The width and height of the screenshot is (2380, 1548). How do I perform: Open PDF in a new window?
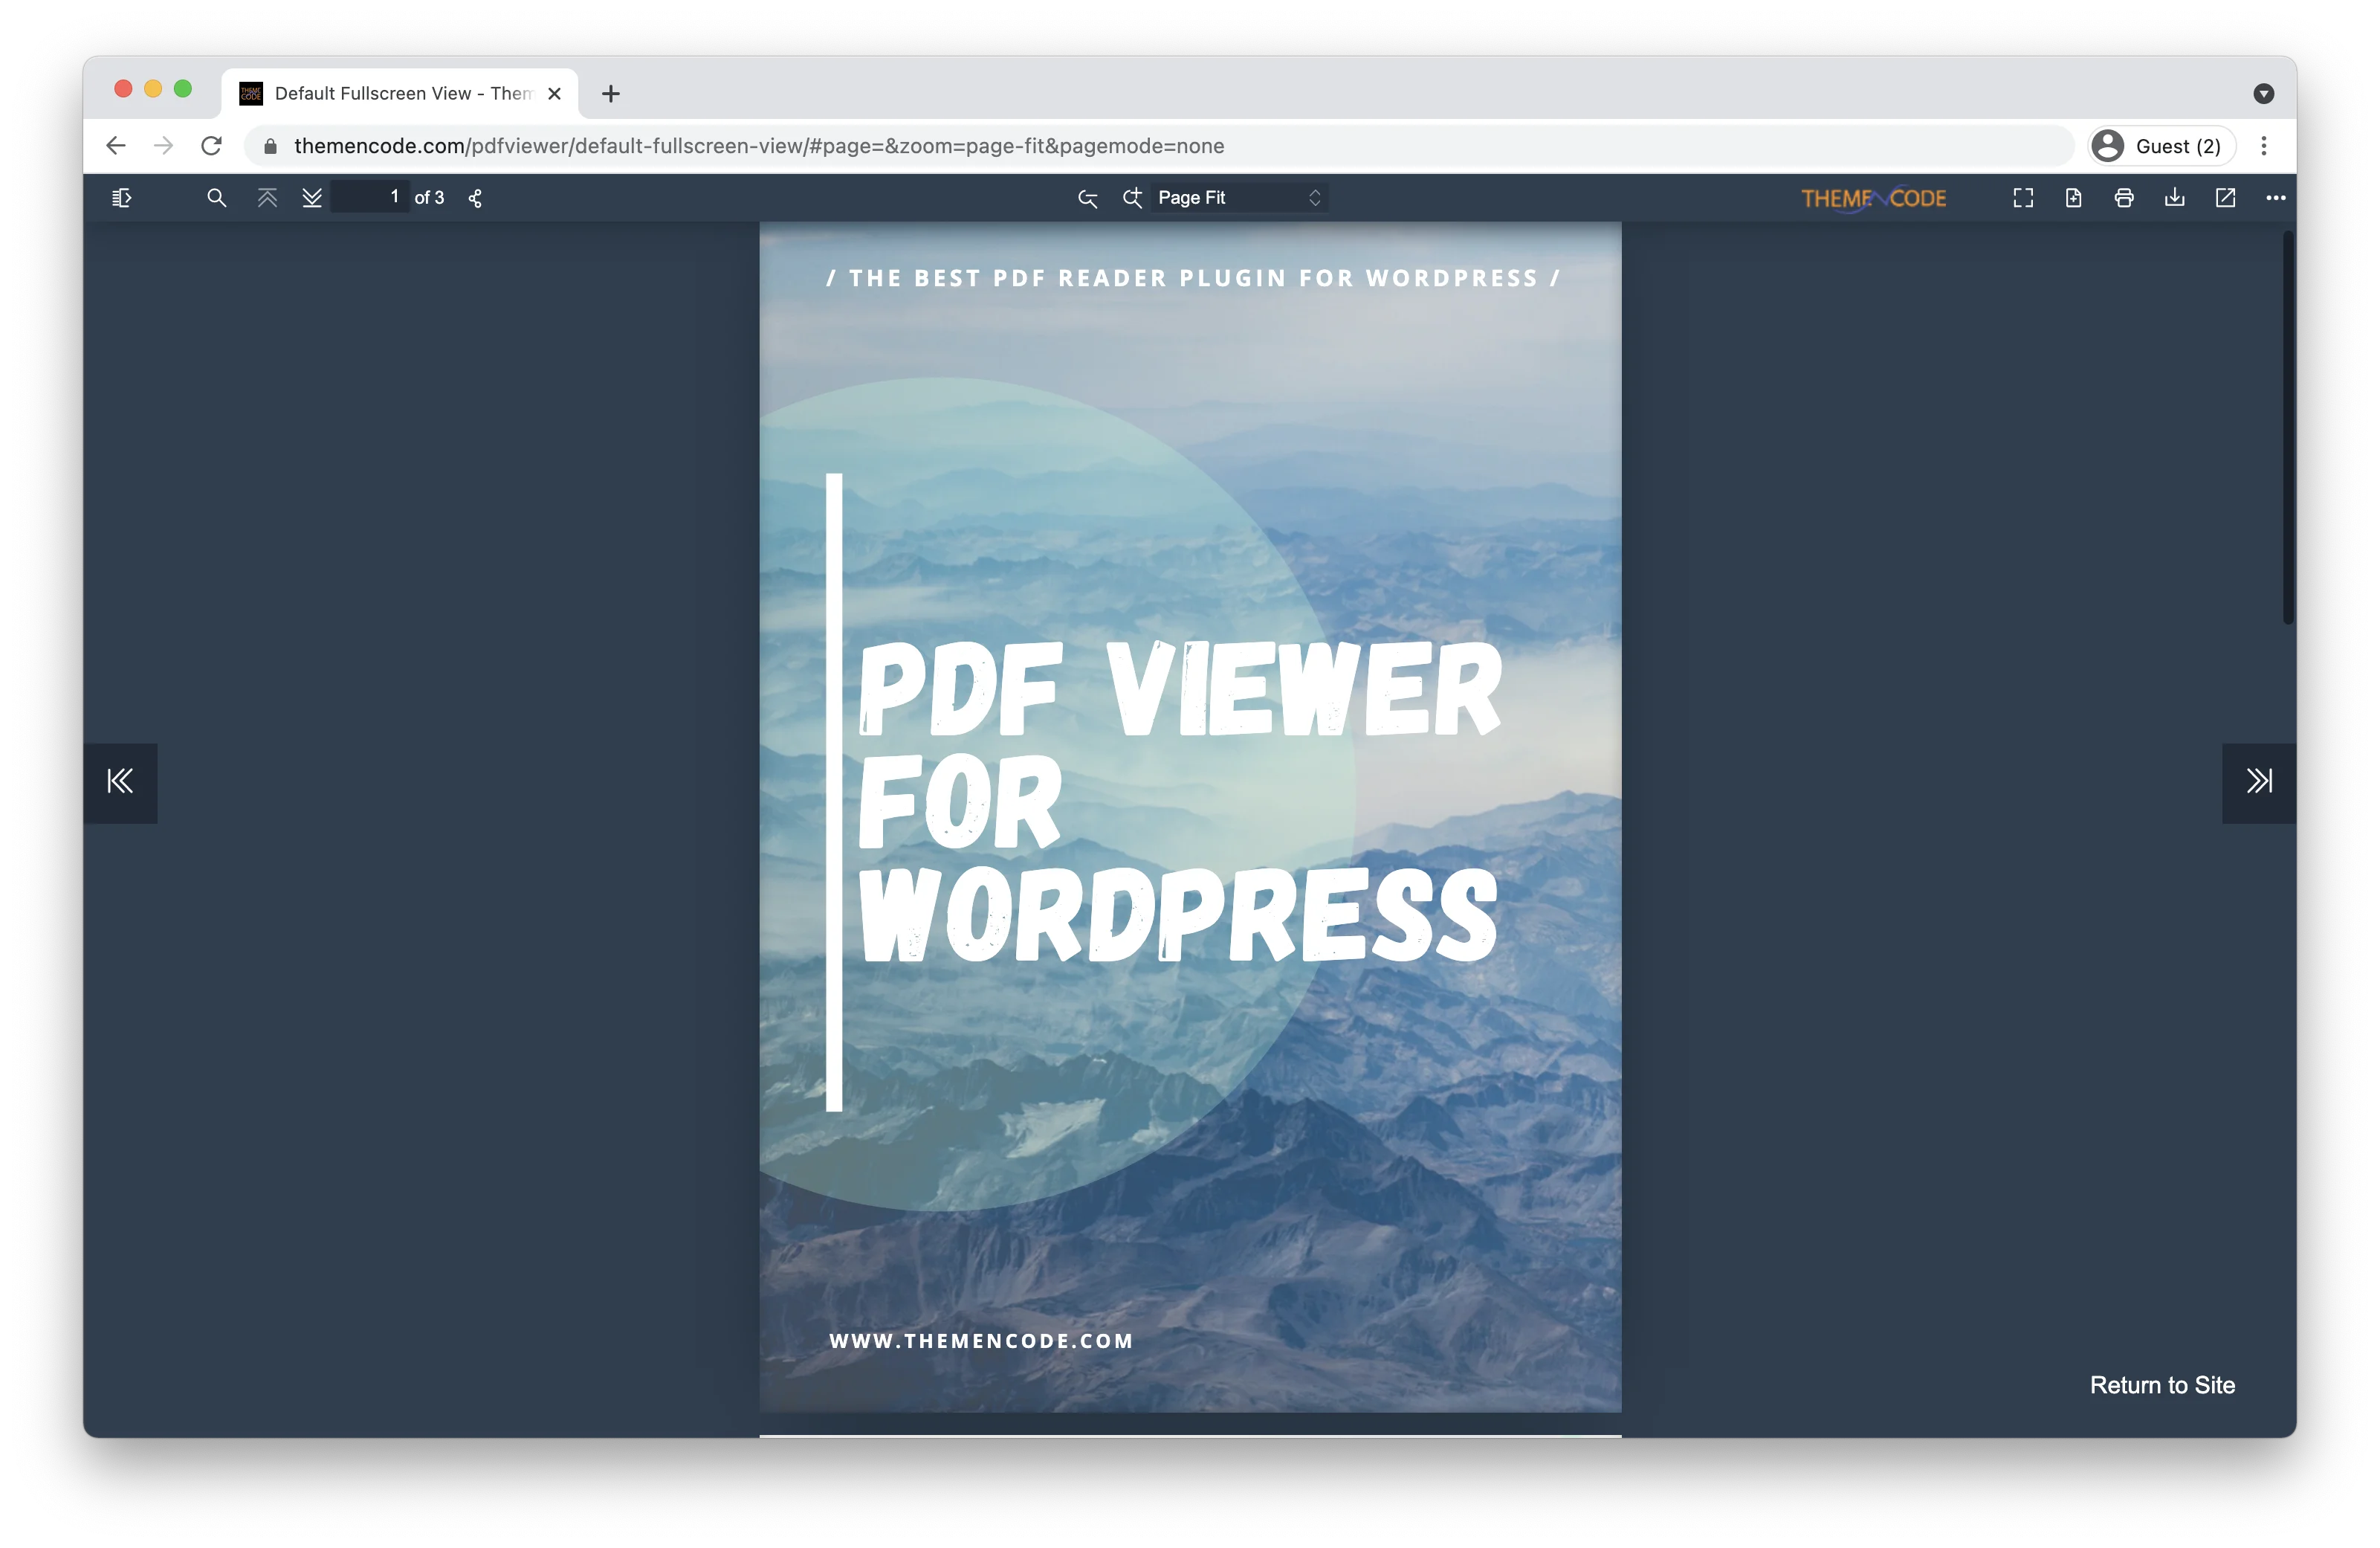point(2224,197)
